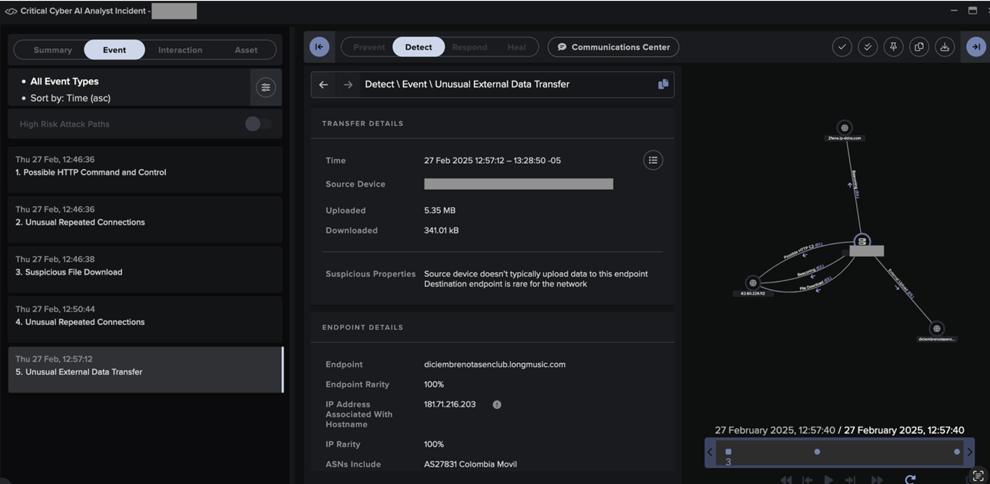Screen dimensions: 990x484
Task: Open the event filter settings icon
Action: pyautogui.click(x=265, y=87)
